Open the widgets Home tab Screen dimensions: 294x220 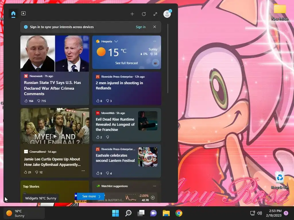tap(13, 14)
